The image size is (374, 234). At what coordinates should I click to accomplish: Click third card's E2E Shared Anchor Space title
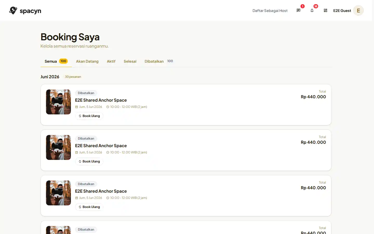point(101,191)
